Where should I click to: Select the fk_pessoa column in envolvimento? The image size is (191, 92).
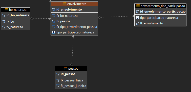(74, 21)
